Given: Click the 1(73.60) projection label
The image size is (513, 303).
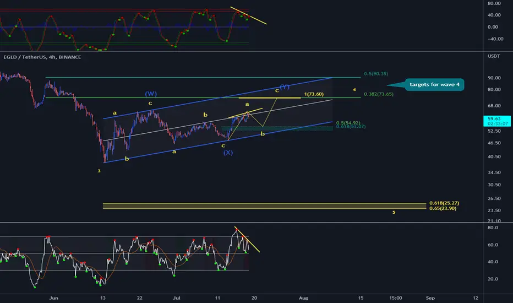Looking at the screenshot, I should click(x=314, y=94).
